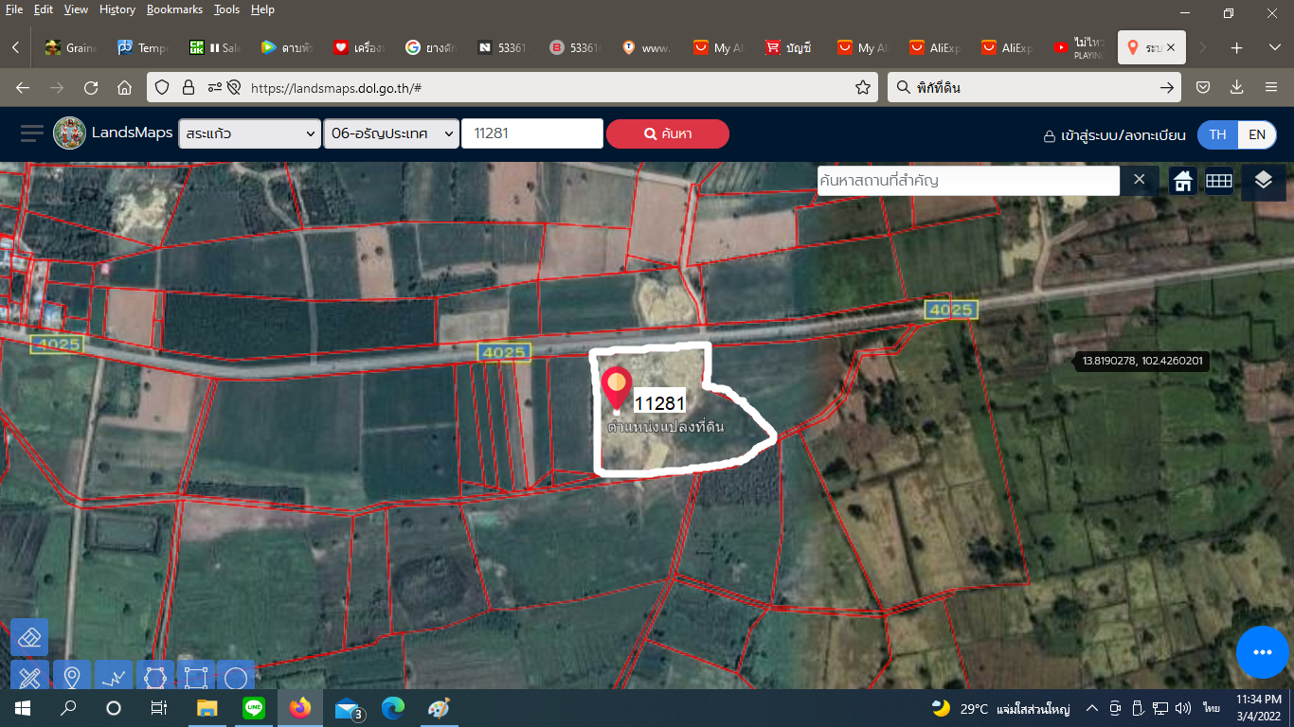The image size is (1294, 727).
Task: Open the blue chat bubble button
Action: [x=1262, y=652]
